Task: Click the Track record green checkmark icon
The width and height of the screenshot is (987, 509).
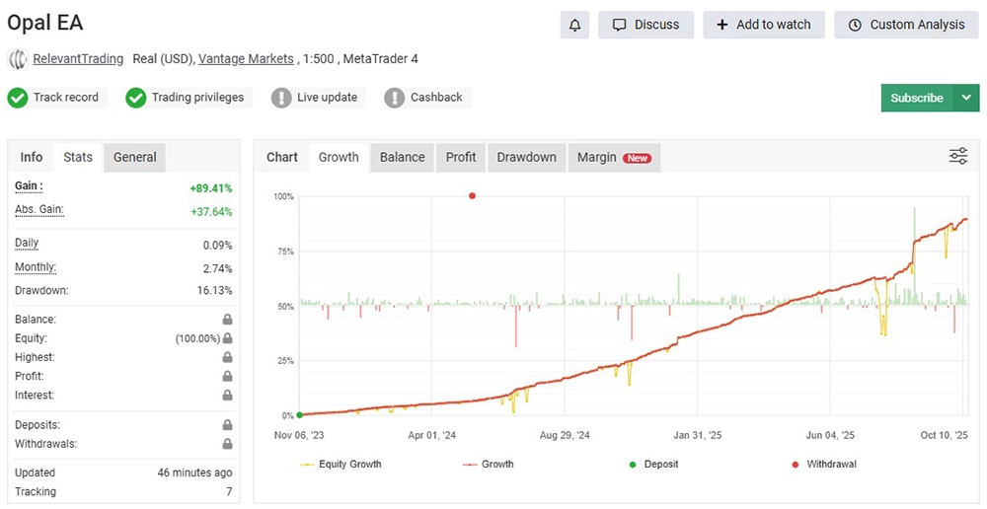Action: pos(18,98)
